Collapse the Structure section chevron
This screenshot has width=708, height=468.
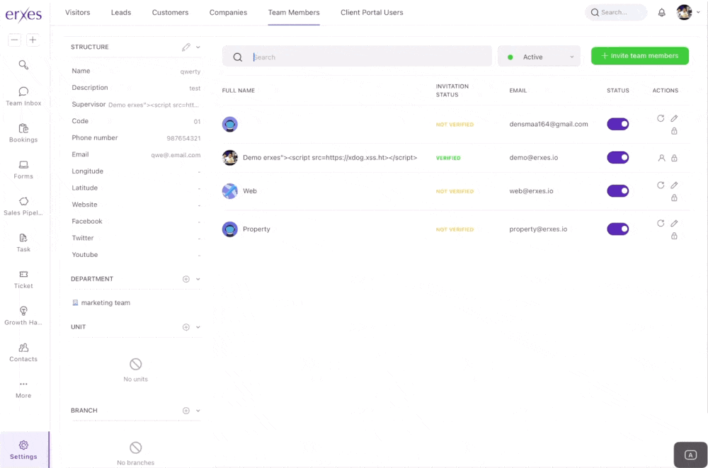click(198, 47)
